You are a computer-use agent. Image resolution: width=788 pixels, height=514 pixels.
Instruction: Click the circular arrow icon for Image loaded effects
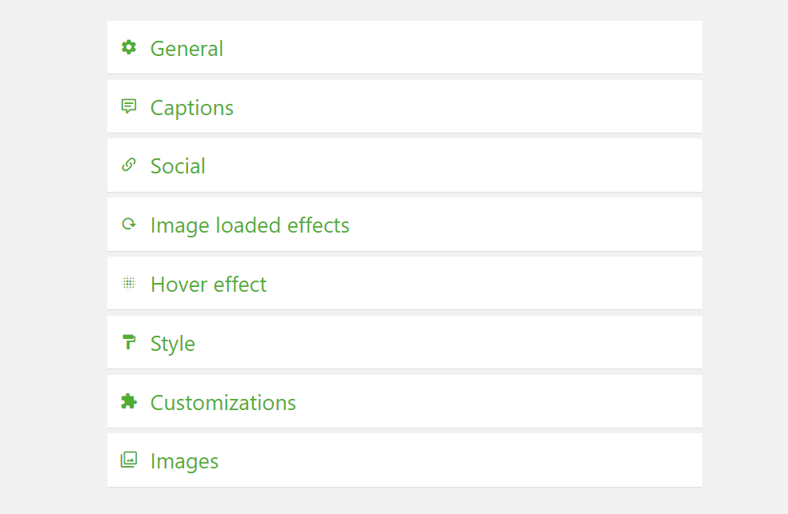pos(129,224)
